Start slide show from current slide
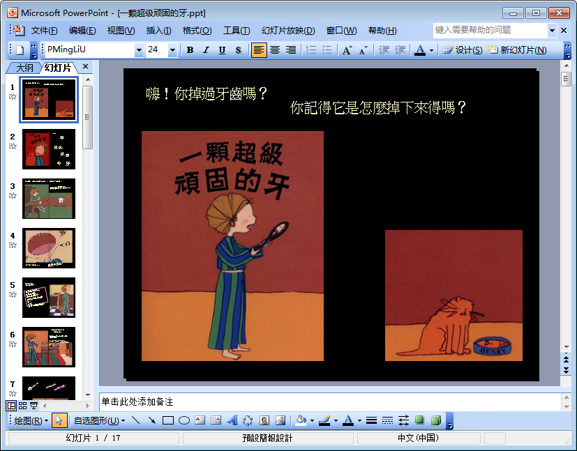577x451 pixels. pos(34,406)
